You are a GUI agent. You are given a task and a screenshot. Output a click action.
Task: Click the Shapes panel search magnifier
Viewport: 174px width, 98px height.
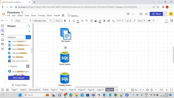(x=29, y=26)
